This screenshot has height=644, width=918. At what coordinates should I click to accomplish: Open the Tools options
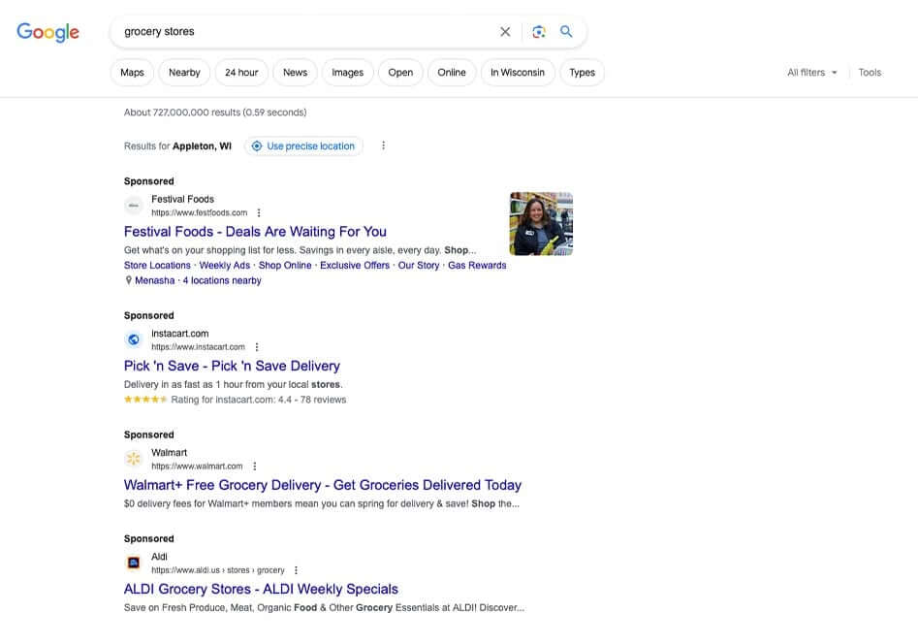coord(870,73)
